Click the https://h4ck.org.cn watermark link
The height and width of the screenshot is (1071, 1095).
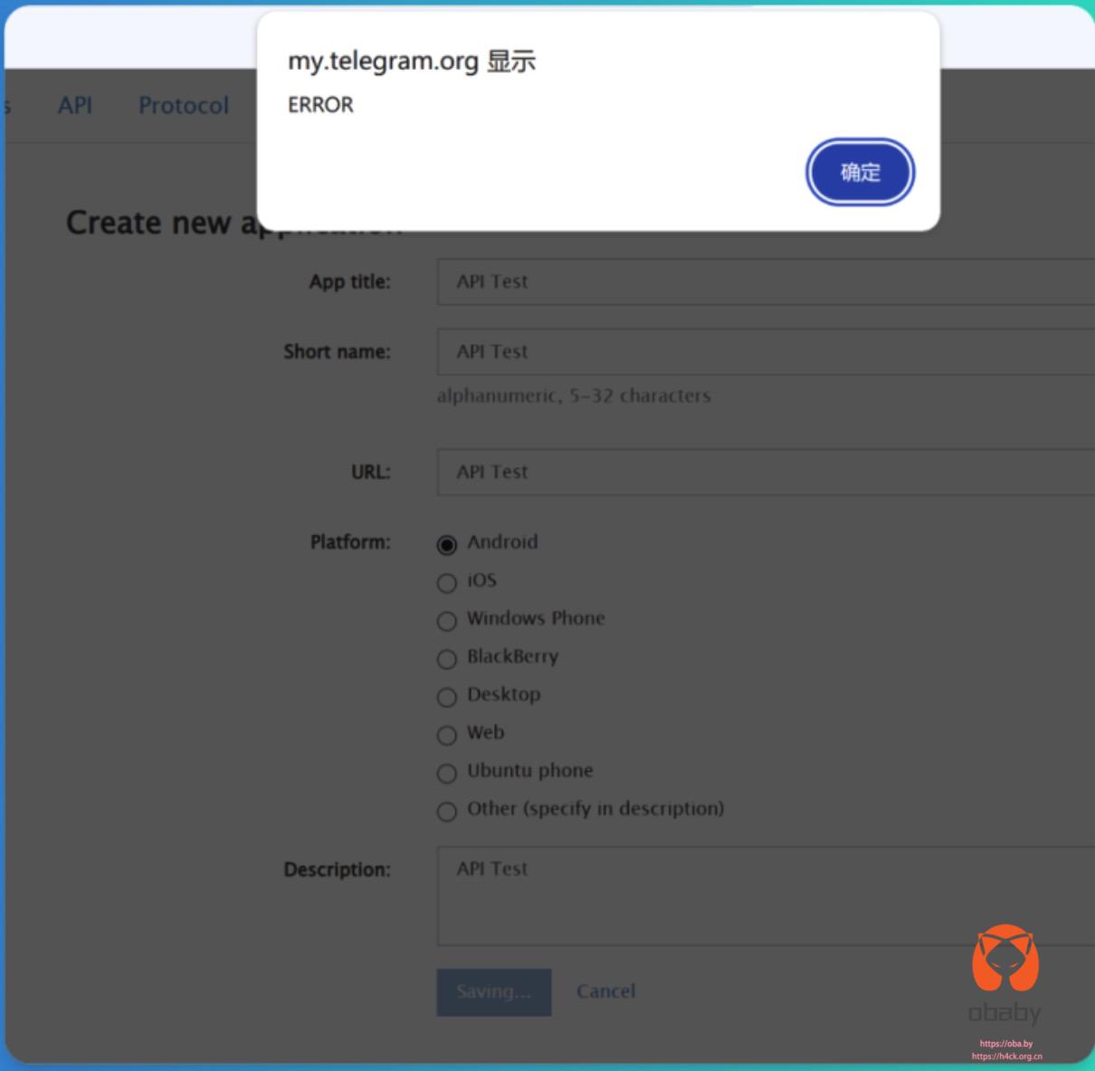coord(1006,1056)
